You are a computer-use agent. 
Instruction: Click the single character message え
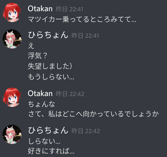(31, 46)
